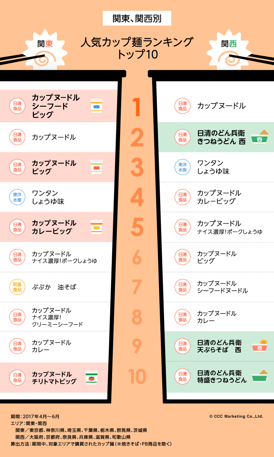Click the 関西 naruto badge
Viewport: 274px width, 457px height.
point(229,50)
